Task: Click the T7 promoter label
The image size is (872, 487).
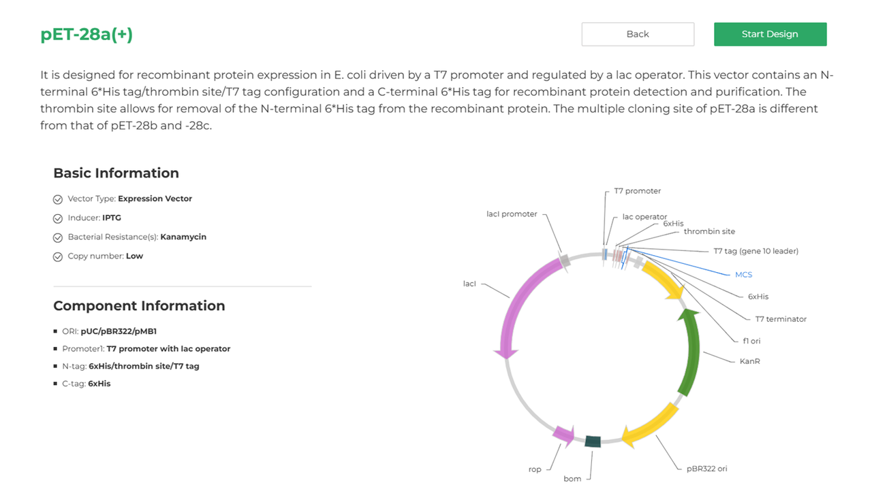Action: [x=639, y=191]
